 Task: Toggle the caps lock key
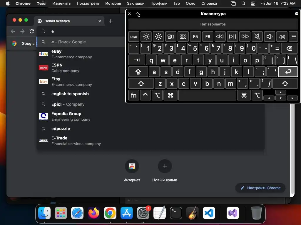[x=138, y=72]
